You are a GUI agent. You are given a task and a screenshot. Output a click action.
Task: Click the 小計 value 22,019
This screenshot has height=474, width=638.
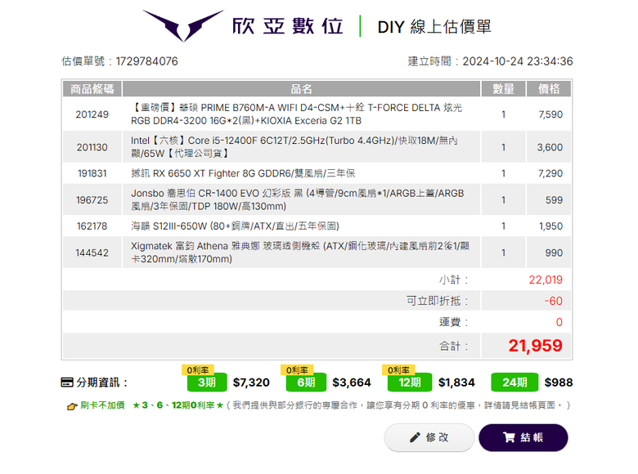(x=546, y=279)
